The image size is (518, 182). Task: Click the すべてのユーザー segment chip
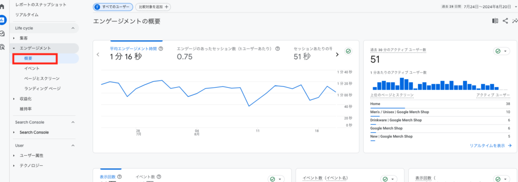pos(113,7)
